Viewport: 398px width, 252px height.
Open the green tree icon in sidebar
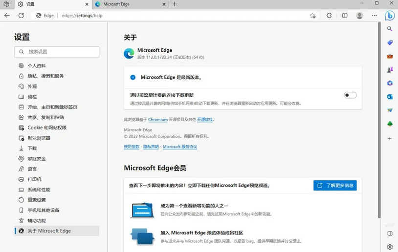pos(390,124)
